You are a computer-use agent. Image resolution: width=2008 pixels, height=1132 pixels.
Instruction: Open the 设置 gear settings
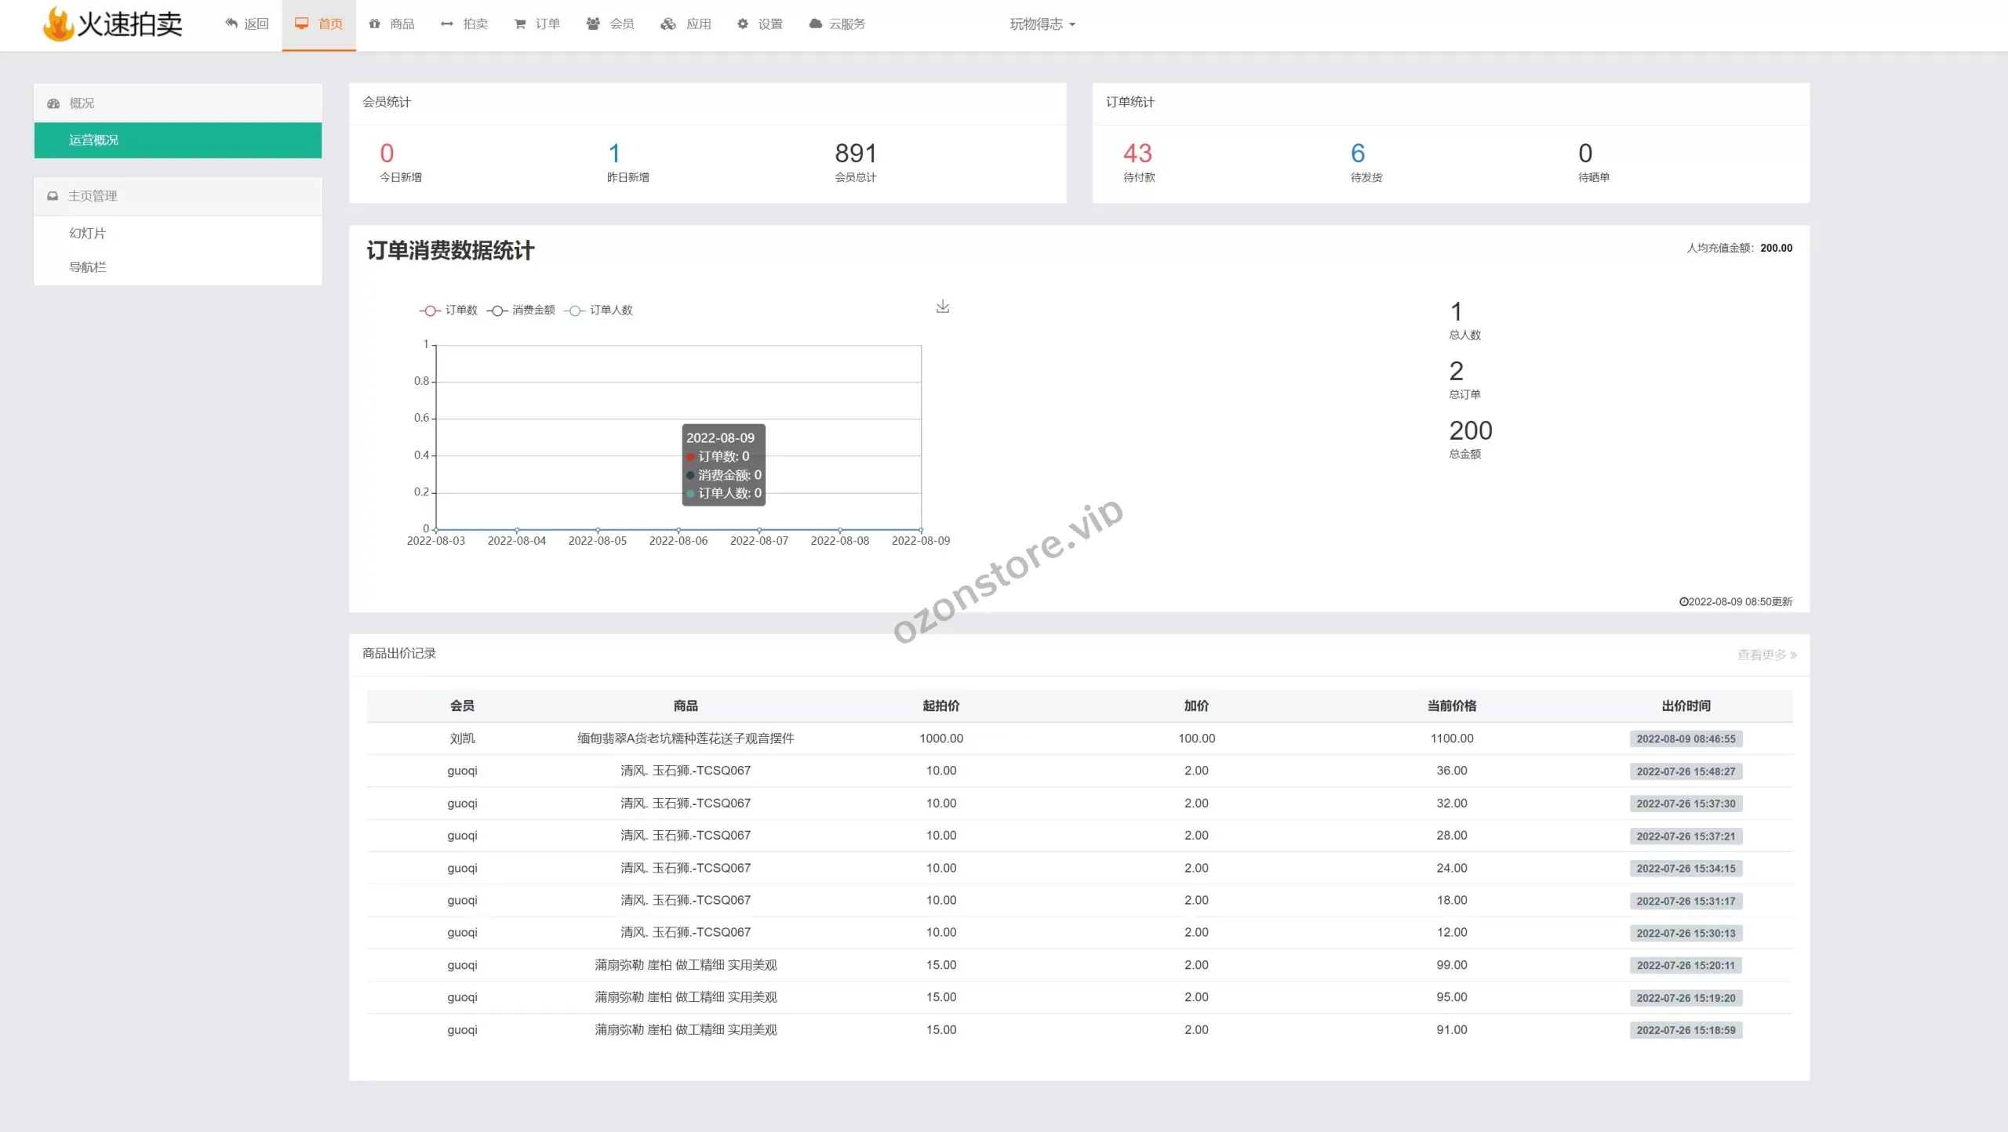(x=743, y=24)
